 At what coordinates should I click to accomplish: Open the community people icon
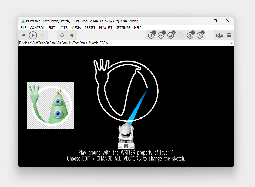tap(219, 35)
